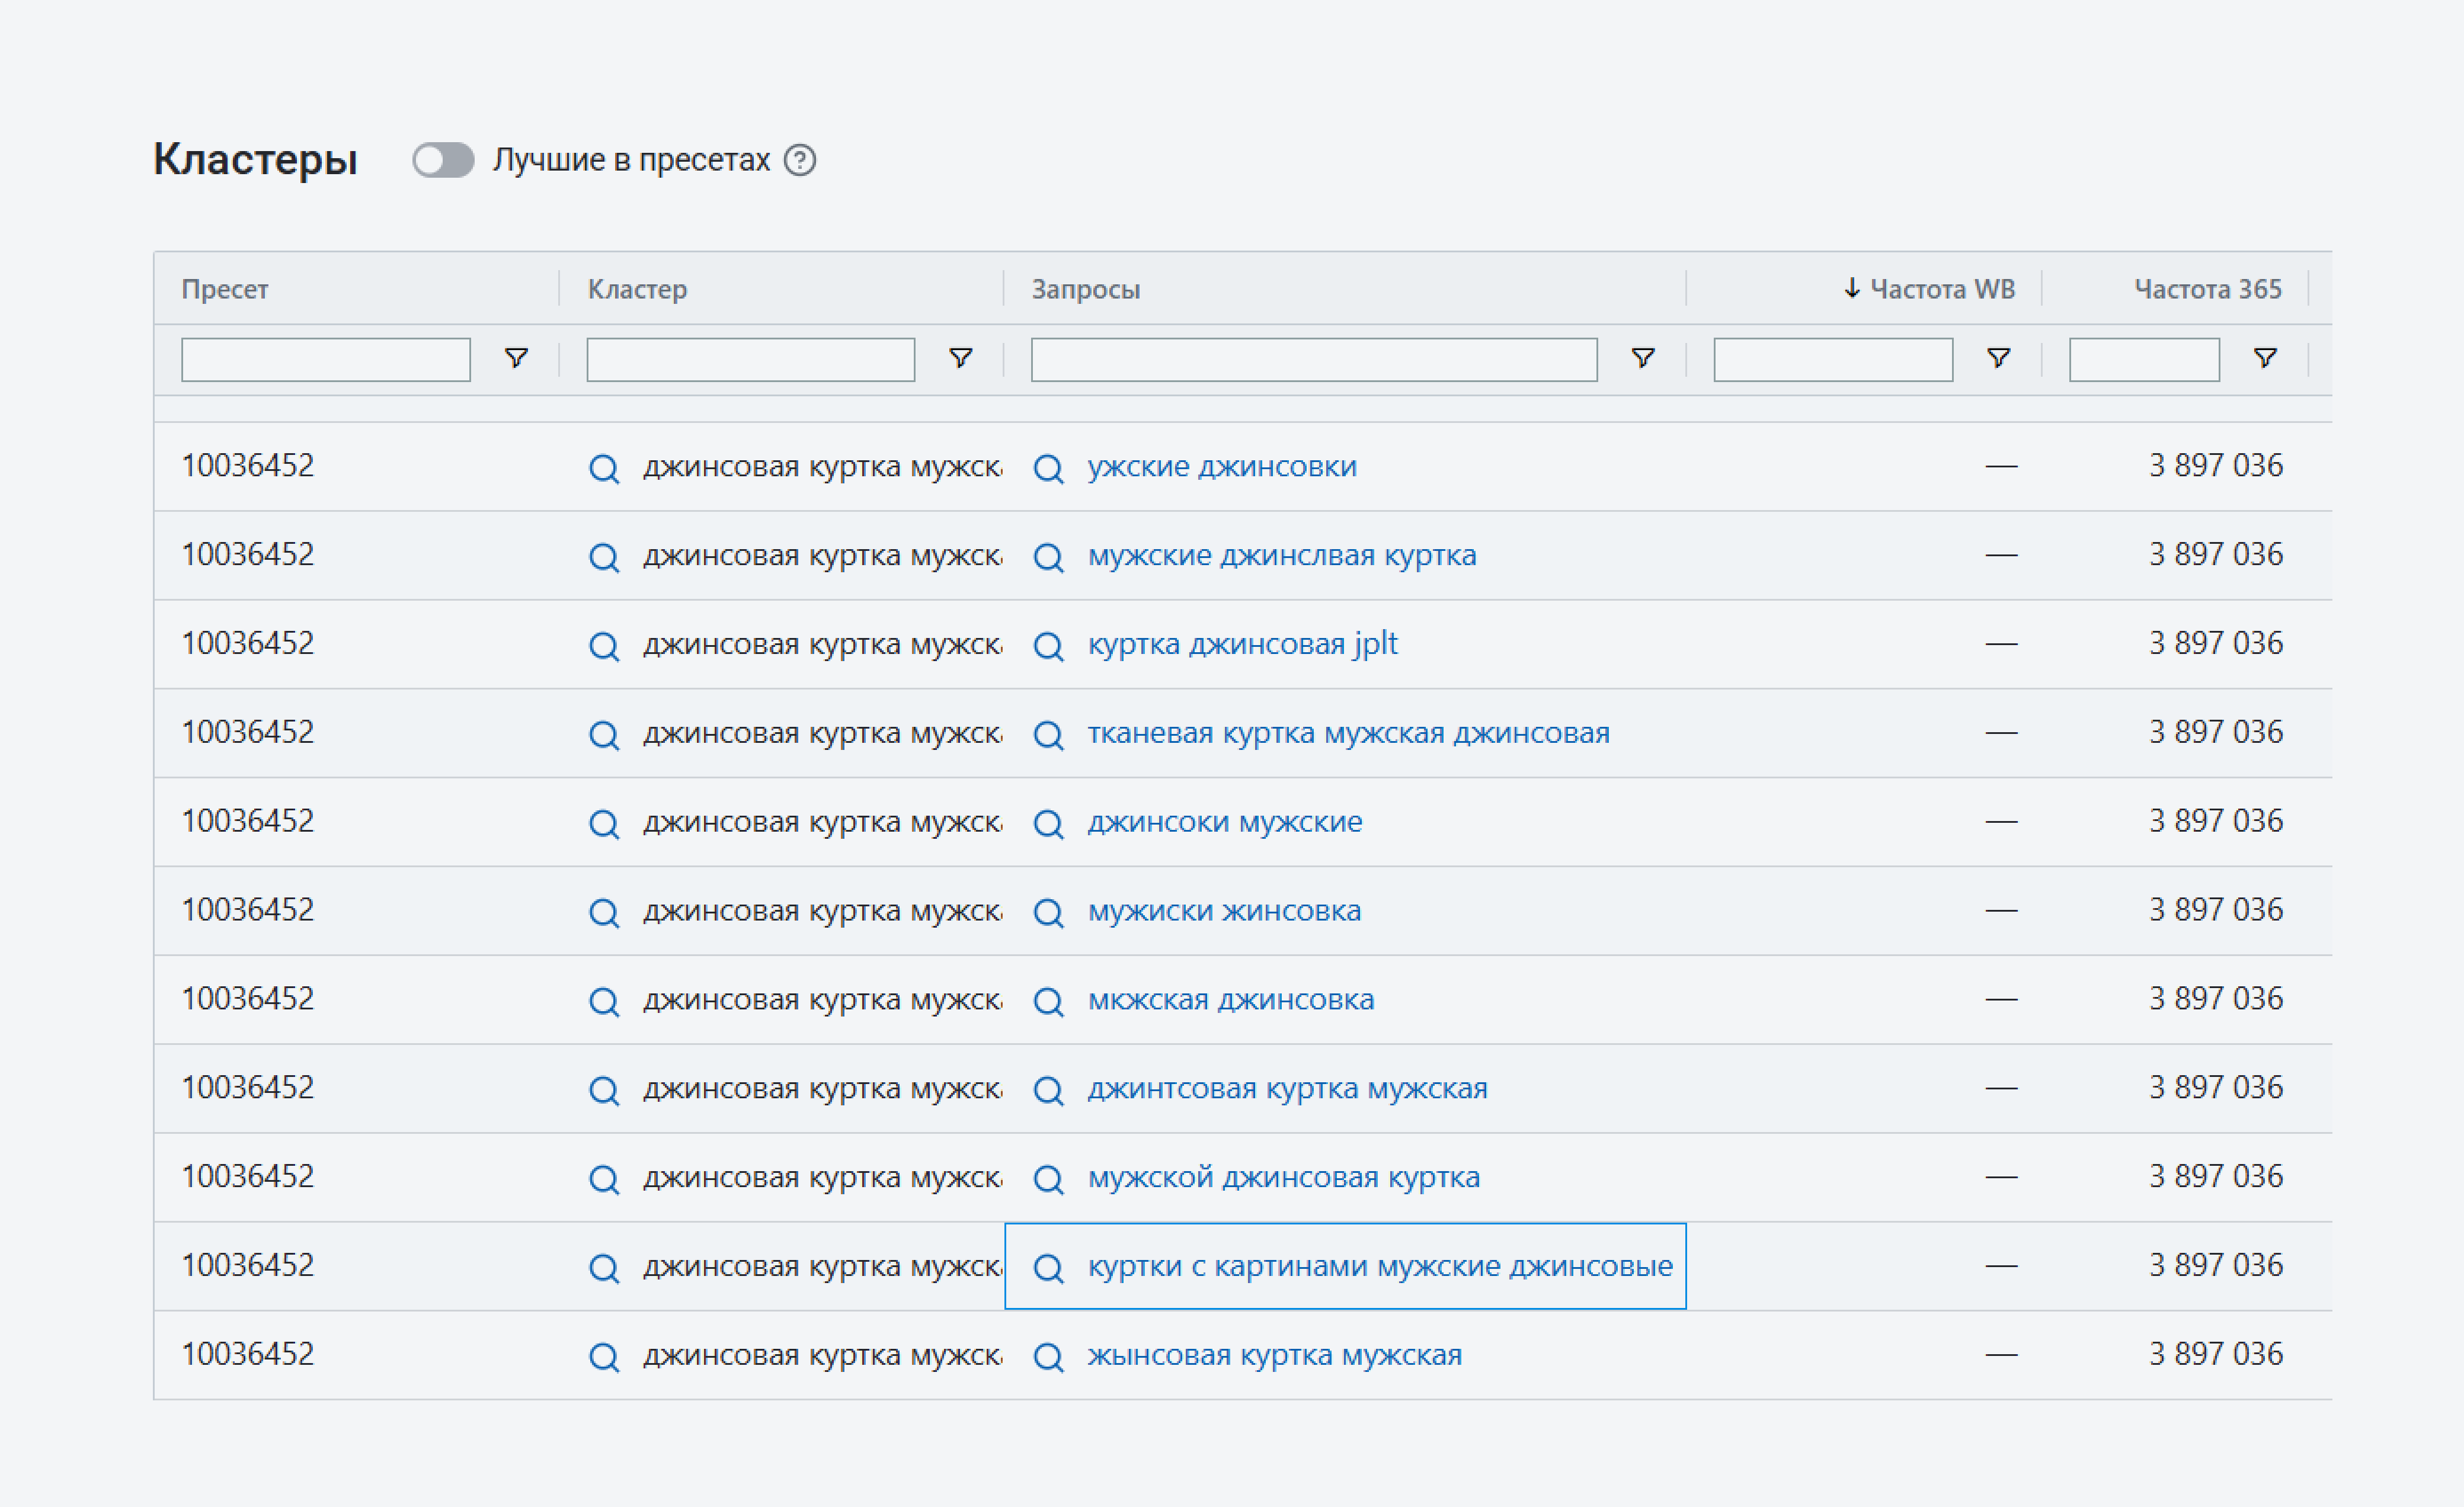2464x1507 pixels.
Task: Open the 'тканевая куртка мужская джинсовая' link
Action: tap(1348, 733)
